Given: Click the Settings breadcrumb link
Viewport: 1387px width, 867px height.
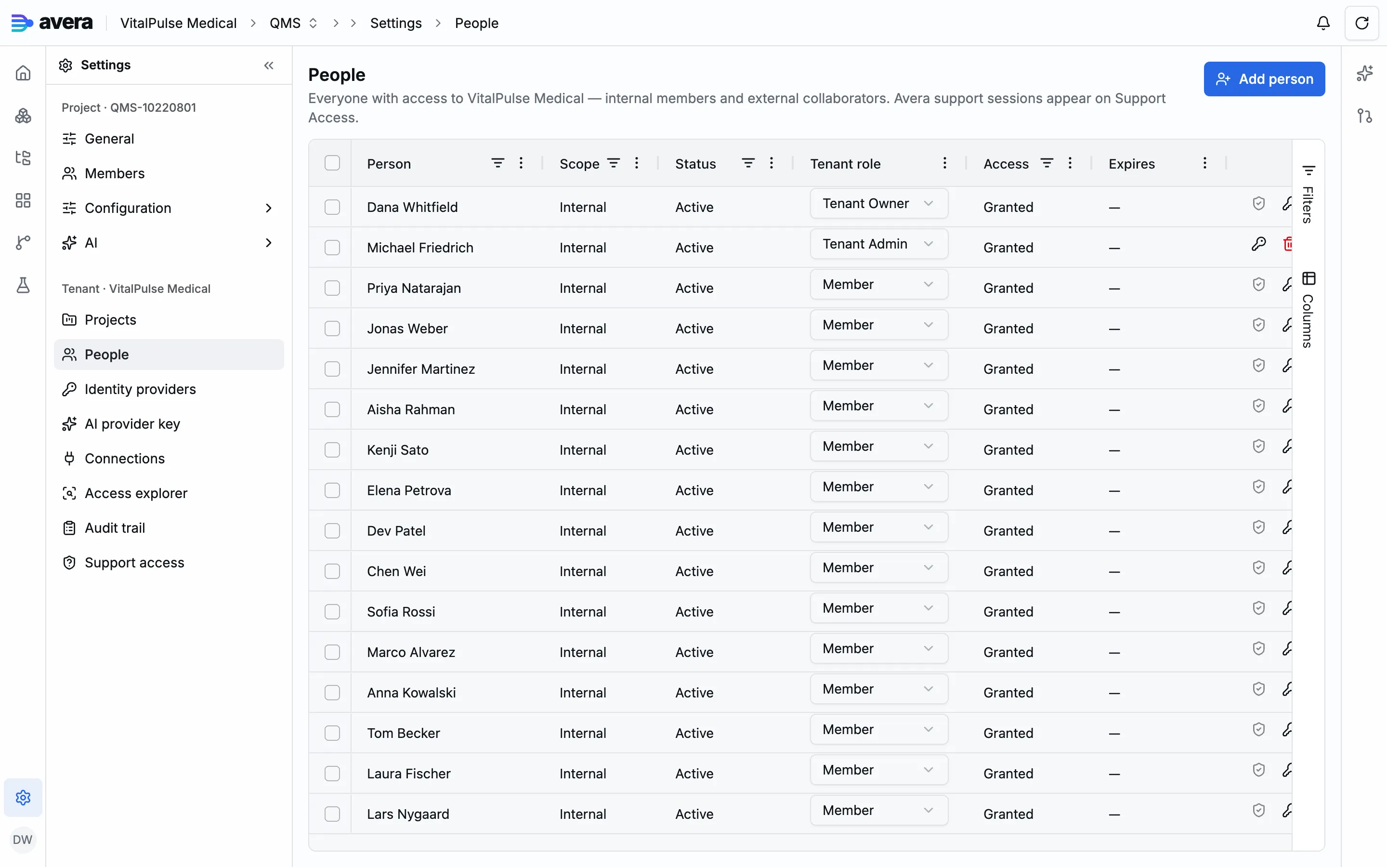Looking at the screenshot, I should [395, 23].
